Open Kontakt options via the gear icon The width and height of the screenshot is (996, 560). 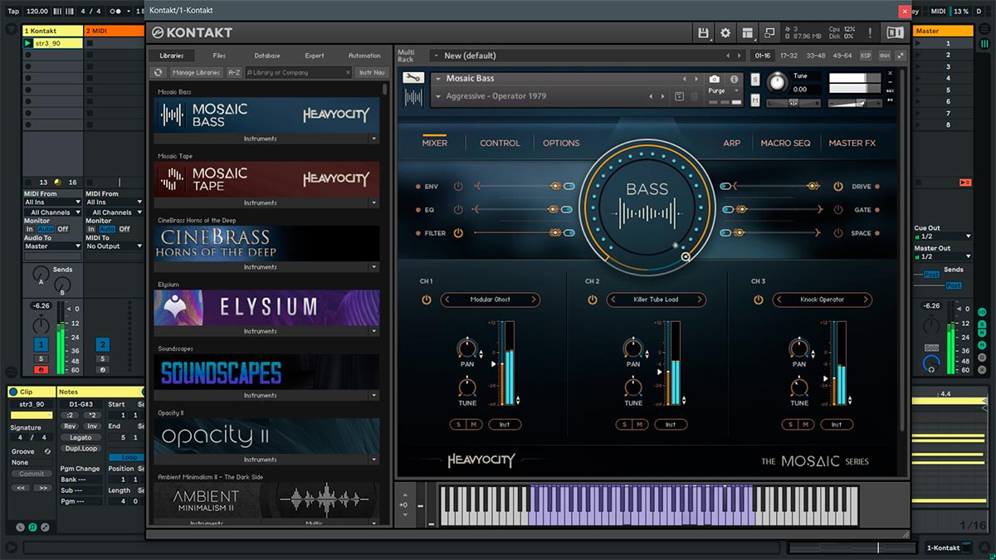[x=725, y=32]
